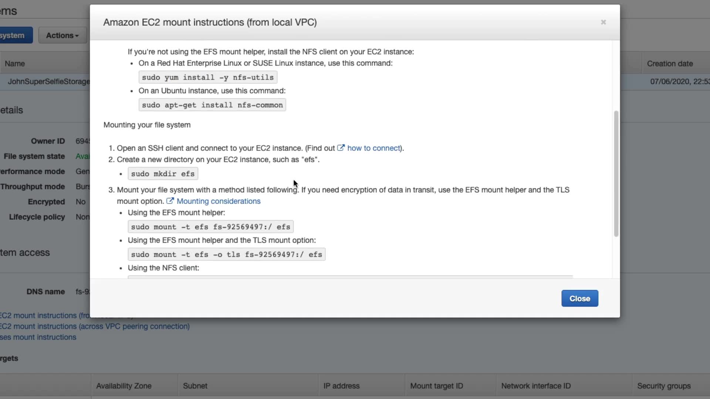Click the external-link icon before 'how to connect'
Viewport: 710px width, 399px height.
pyautogui.click(x=341, y=148)
